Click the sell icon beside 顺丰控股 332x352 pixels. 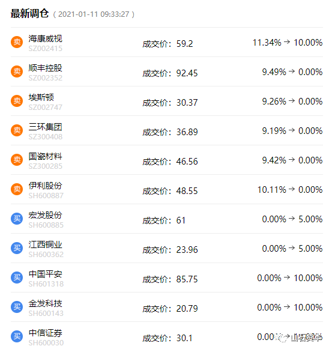[x=17, y=71]
